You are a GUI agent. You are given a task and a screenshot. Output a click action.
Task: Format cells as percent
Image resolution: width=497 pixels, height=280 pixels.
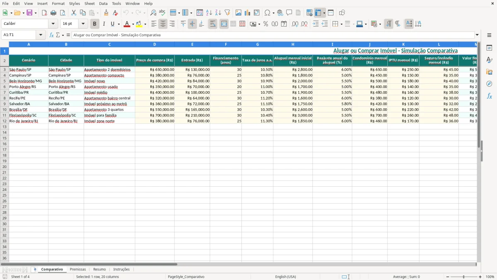pos(265,24)
